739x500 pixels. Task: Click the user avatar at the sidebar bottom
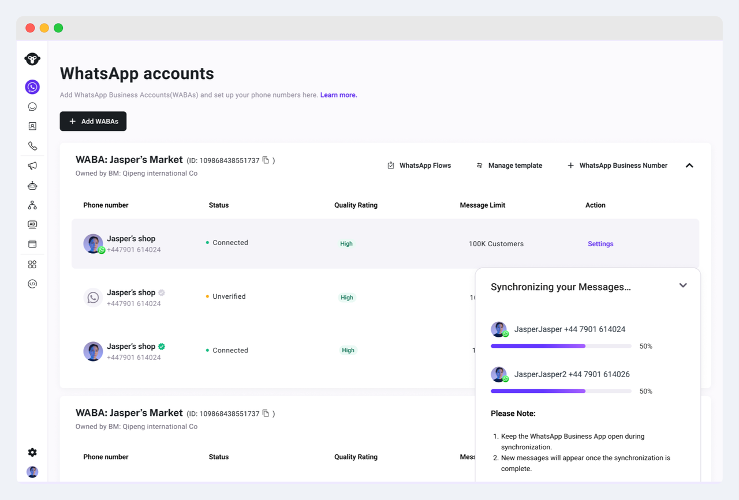(32, 472)
